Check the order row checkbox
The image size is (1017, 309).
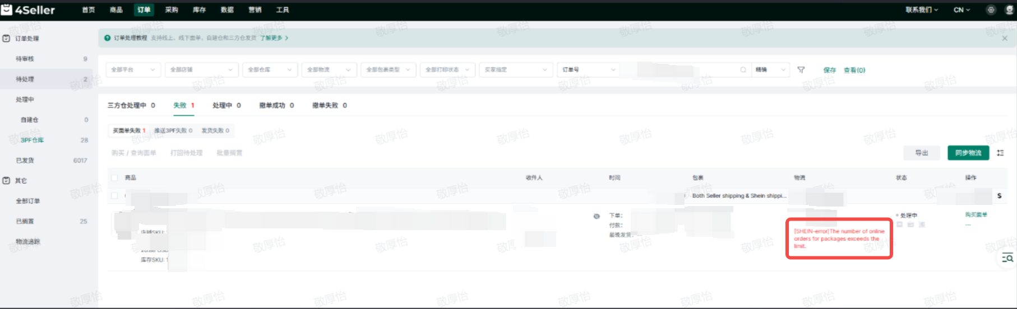pyautogui.click(x=115, y=196)
